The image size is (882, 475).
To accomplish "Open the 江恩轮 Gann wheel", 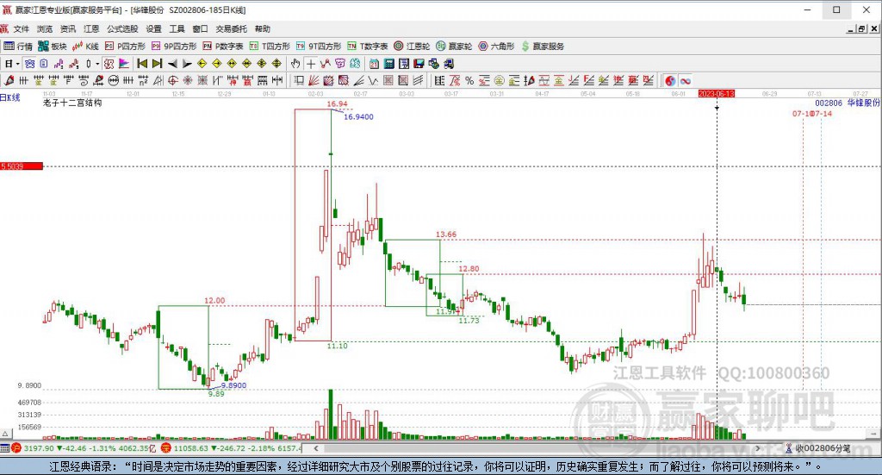I will (412, 47).
